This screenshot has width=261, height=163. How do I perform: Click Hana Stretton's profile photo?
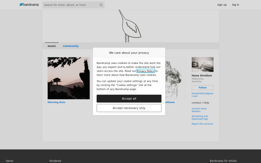[203, 64]
